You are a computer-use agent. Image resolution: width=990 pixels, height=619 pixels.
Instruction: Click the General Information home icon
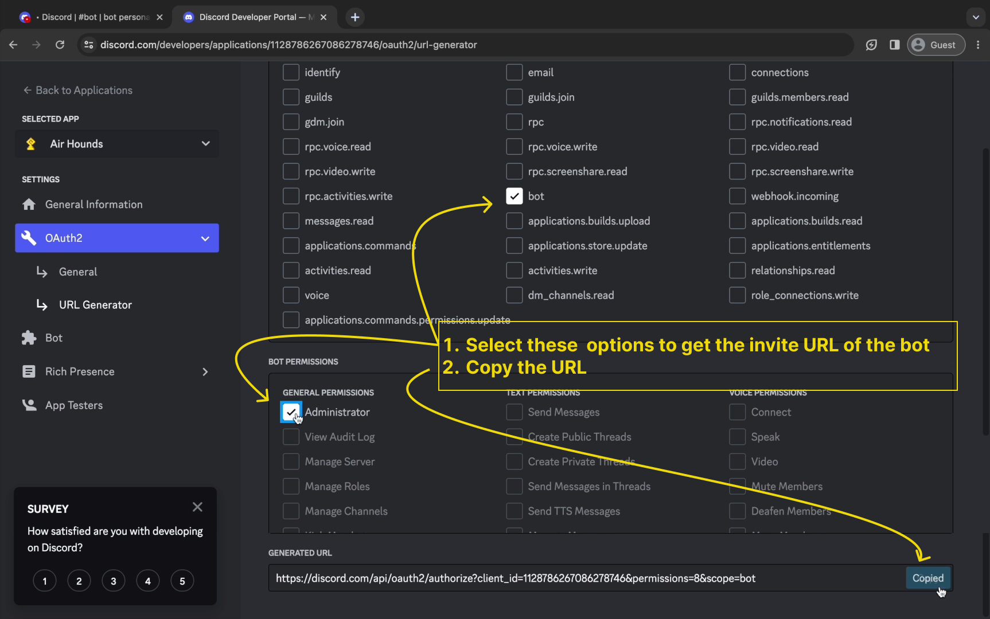(x=29, y=205)
